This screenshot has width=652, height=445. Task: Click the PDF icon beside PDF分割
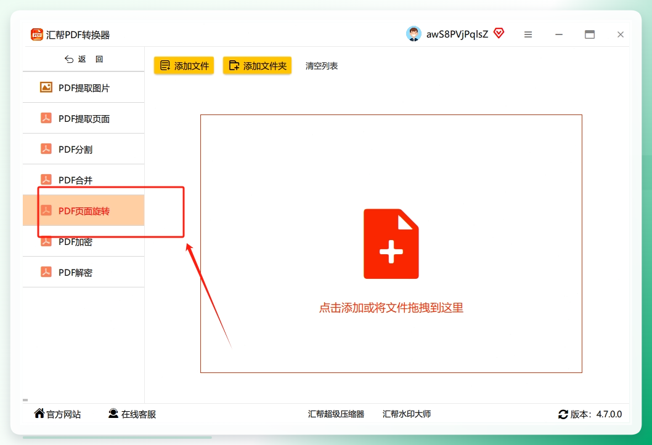(x=46, y=149)
